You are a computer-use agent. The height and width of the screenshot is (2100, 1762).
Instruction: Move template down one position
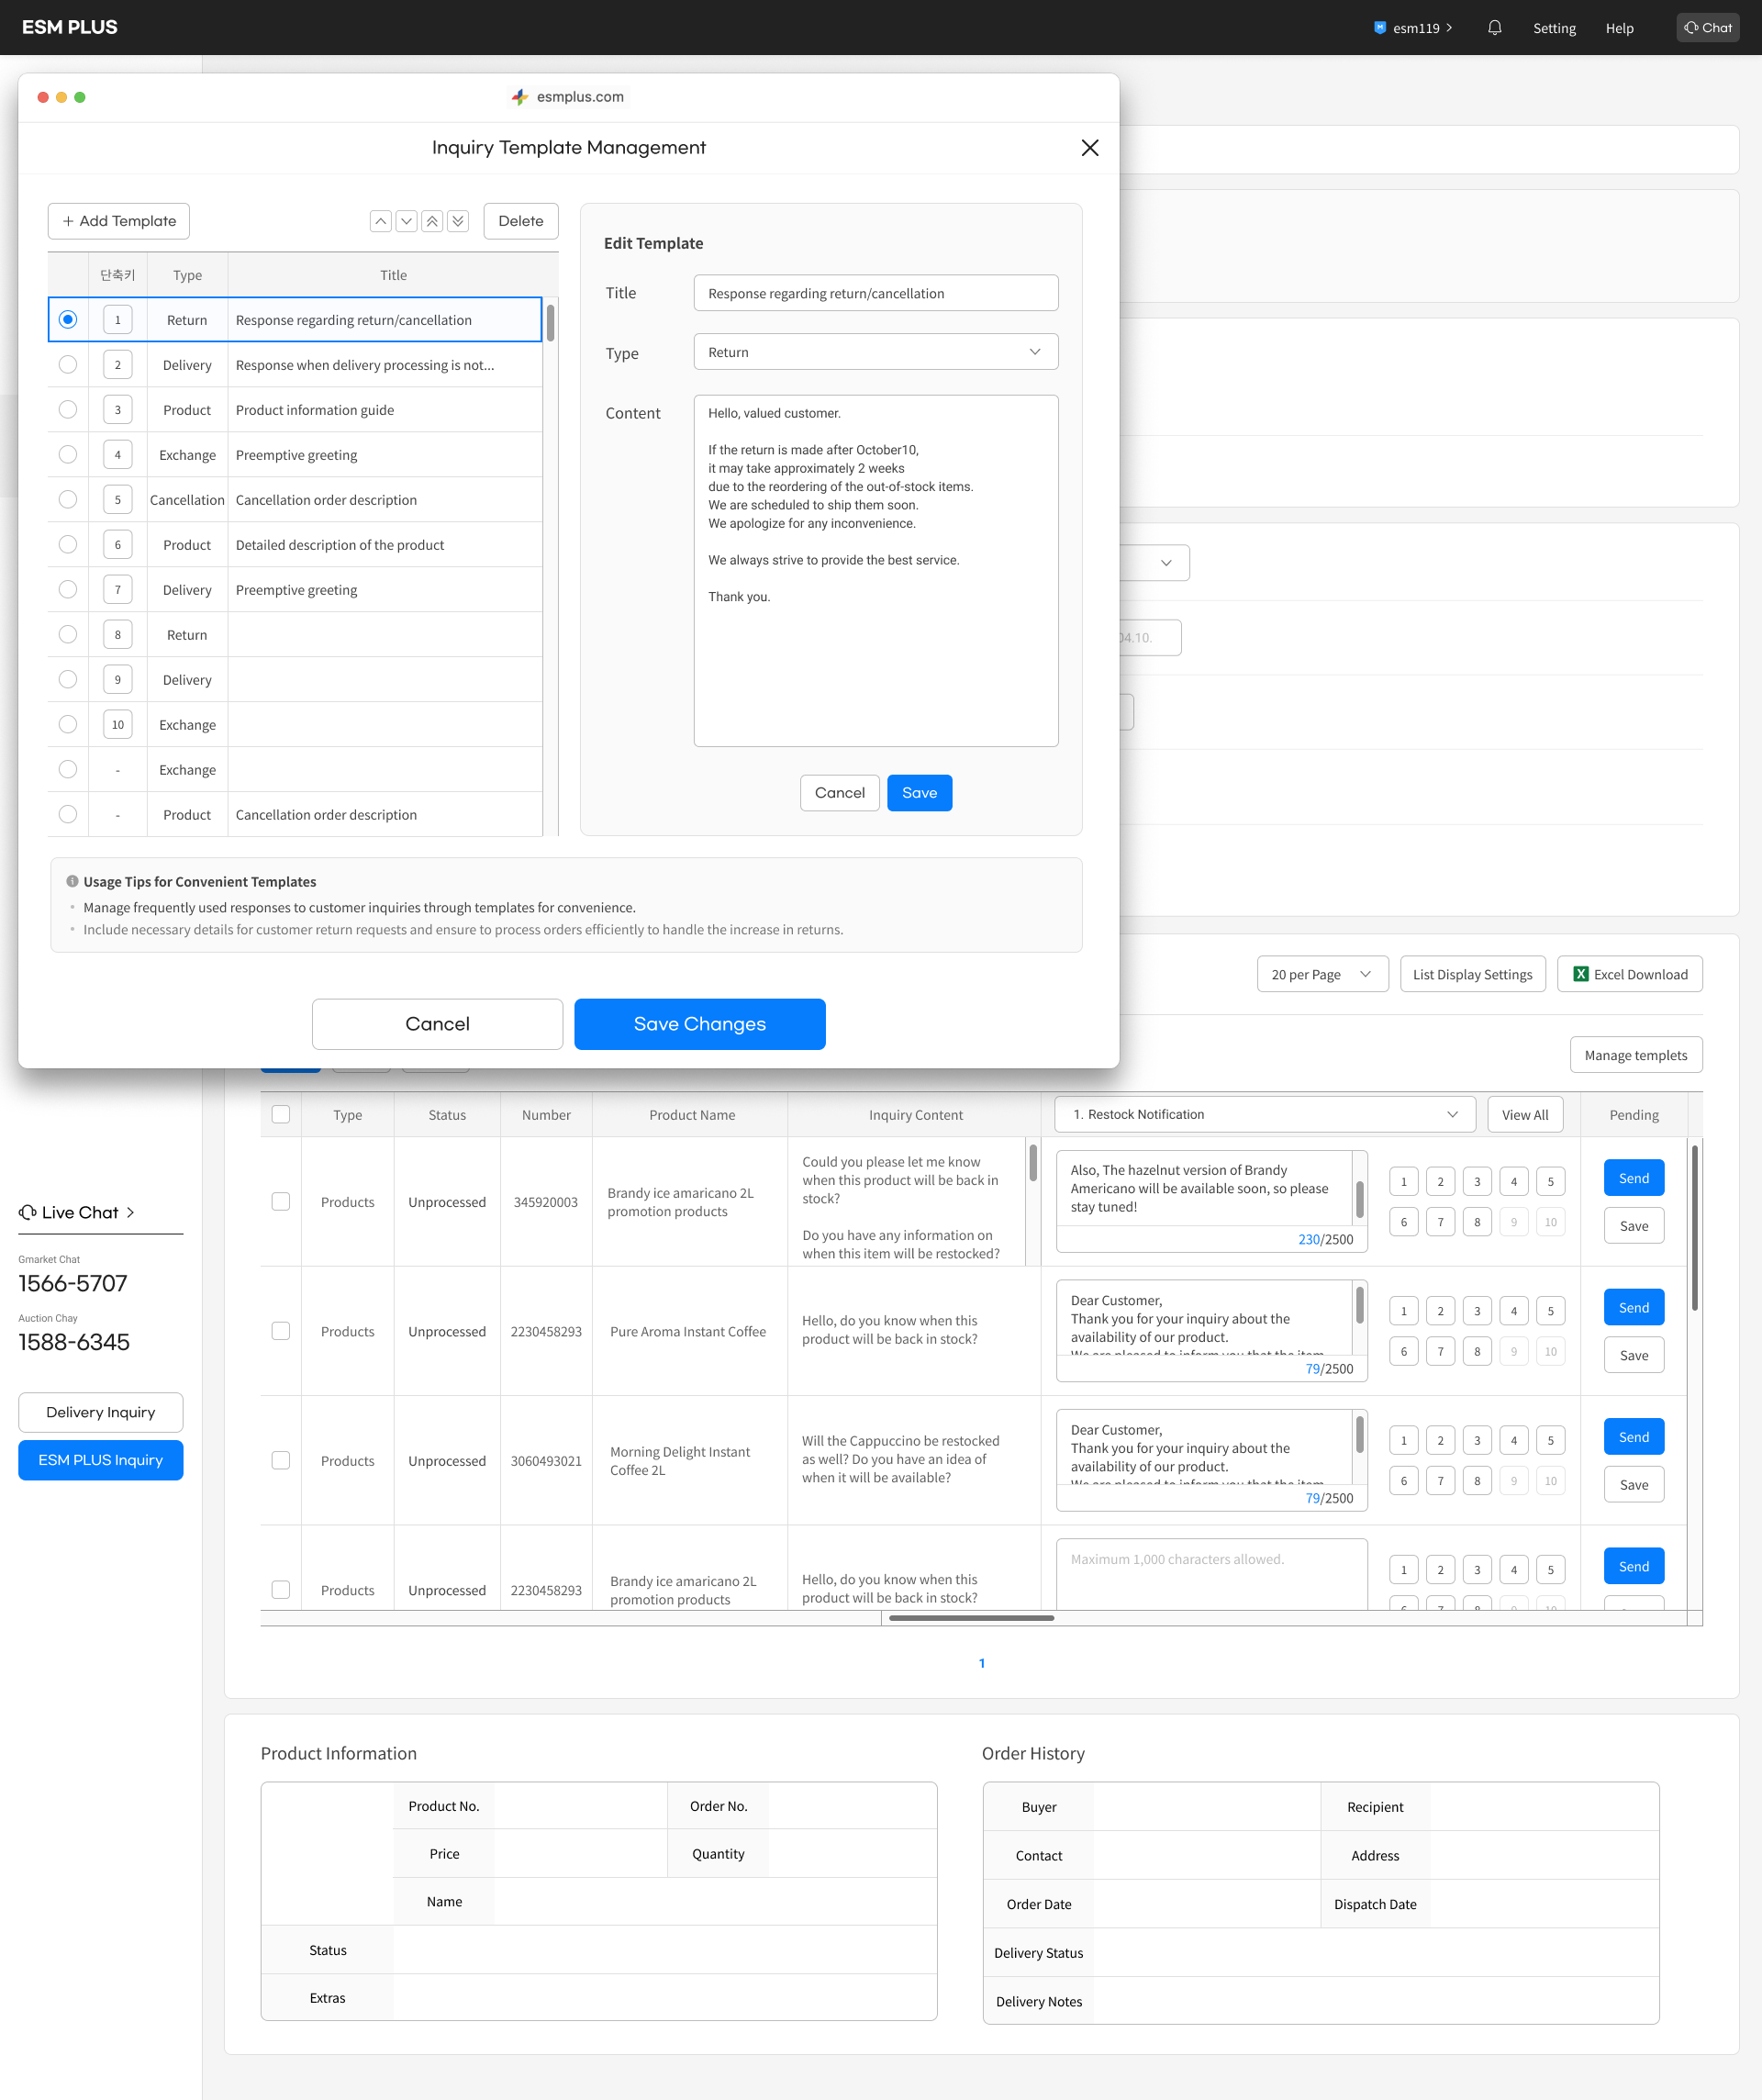pos(406,221)
